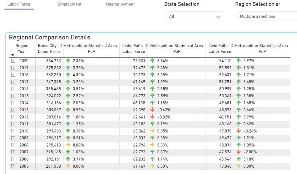The width and height of the screenshot is (297, 174).
Task: Expand the 2017 year row
Action: tap(13, 82)
